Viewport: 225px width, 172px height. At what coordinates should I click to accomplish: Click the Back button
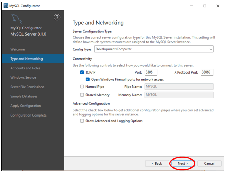tap(157, 163)
